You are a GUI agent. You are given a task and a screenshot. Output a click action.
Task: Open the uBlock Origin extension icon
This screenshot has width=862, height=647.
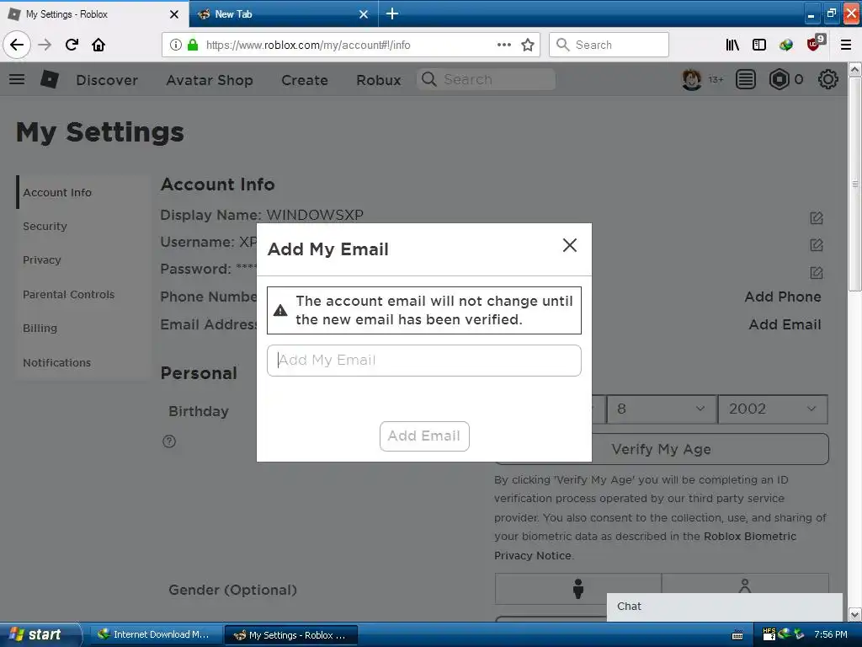pyautogui.click(x=814, y=44)
